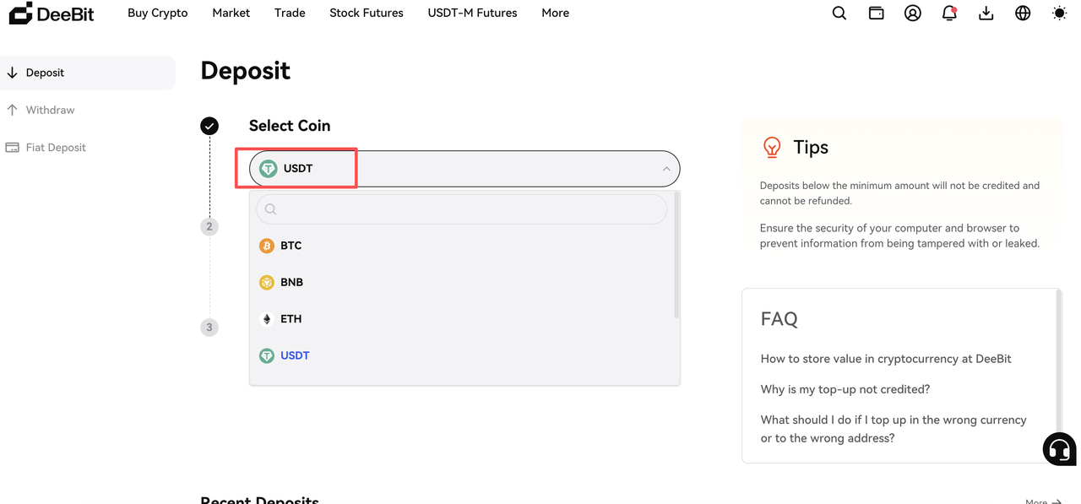
Task: Click the selected USDT coin field
Action: pos(464,169)
